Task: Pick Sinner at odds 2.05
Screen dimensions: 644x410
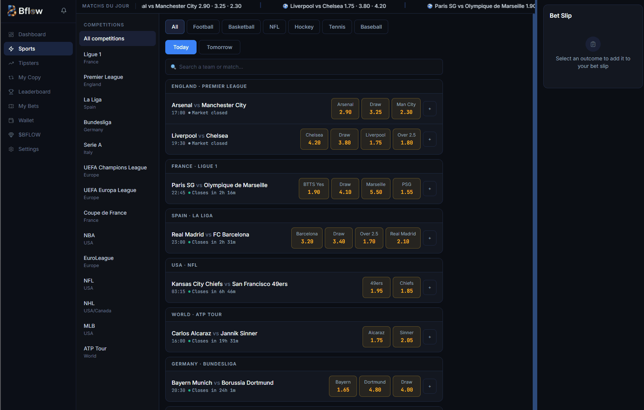Action: tap(407, 337)
